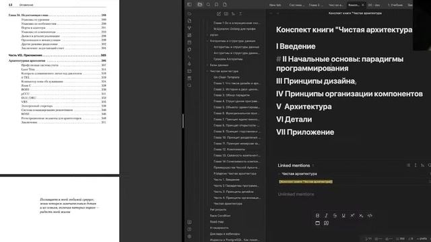Click the New note pencil icon
The image size is (431, 242).
pyautogui.click(x=218, y=13)
